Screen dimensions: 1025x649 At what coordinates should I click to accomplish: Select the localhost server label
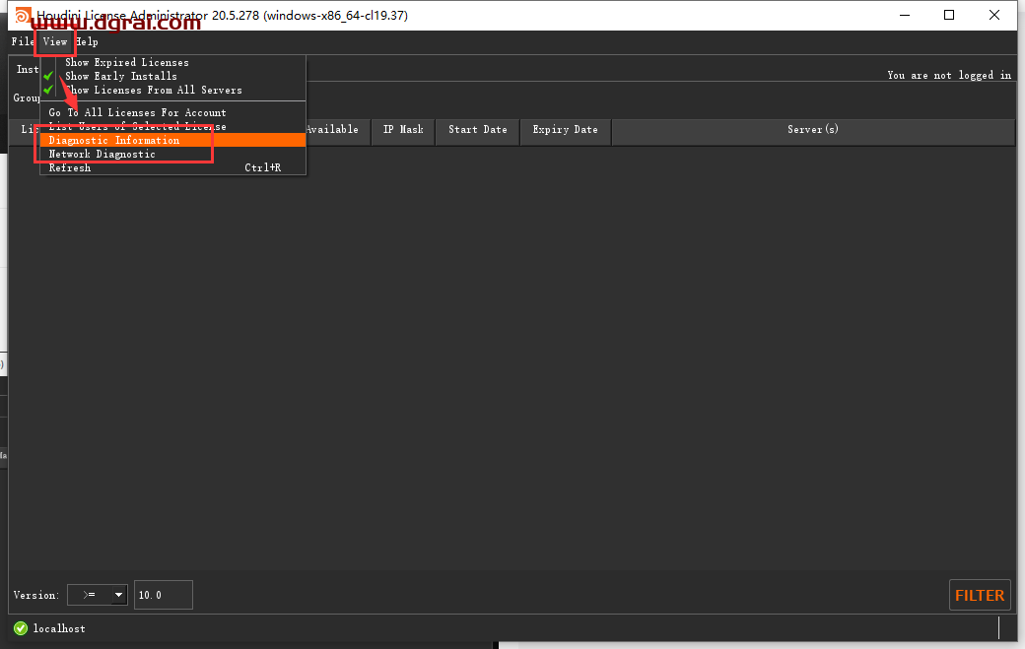(59, 628)
